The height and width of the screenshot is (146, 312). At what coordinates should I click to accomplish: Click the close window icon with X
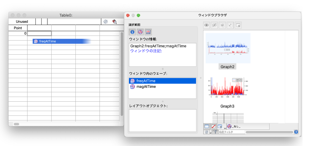[238, 25]
